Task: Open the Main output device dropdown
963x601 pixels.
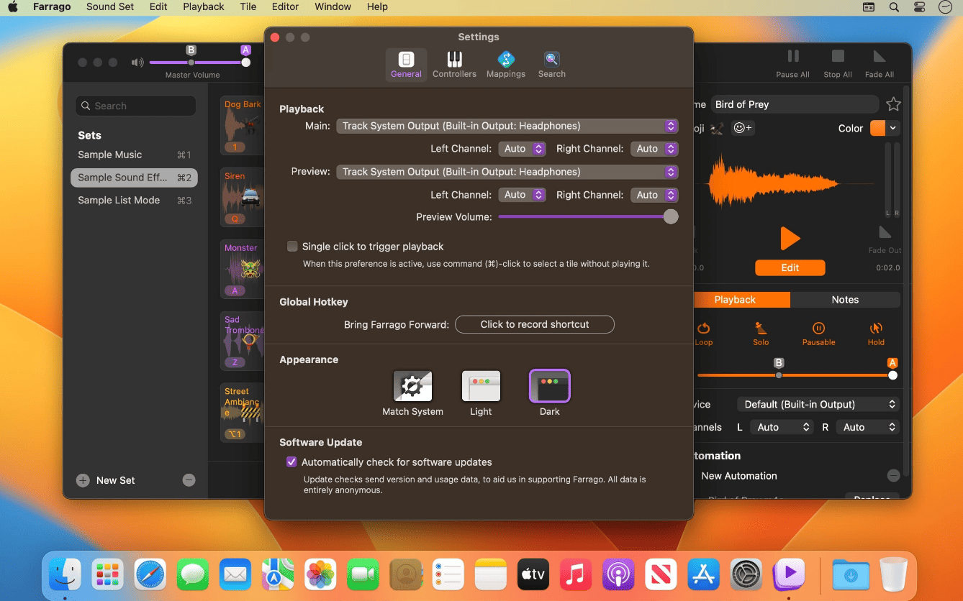Action: (507, 126)
